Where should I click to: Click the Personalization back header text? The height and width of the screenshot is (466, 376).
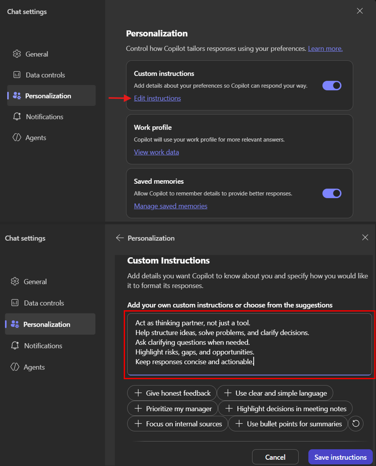coord(151,238)
